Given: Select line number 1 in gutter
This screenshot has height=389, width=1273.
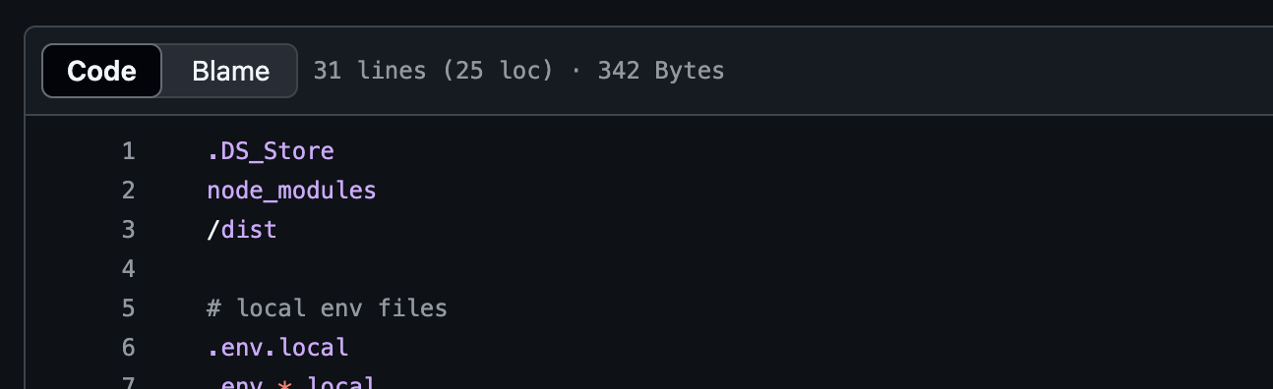Looking at the screenshot, I should tap(128, 151).
